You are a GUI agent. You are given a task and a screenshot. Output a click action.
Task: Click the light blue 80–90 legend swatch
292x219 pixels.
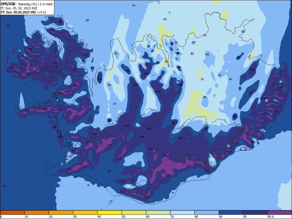(207, 213)
